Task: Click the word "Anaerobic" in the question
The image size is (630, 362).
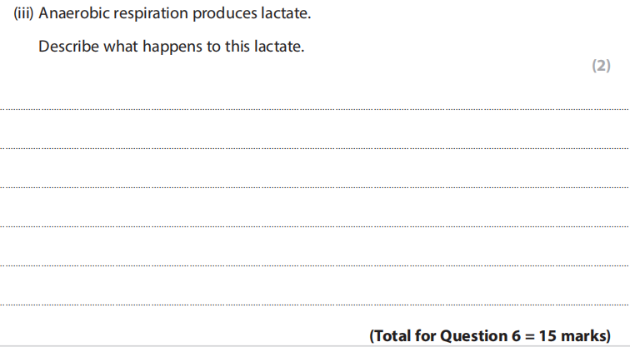Action: click(72, 15)
